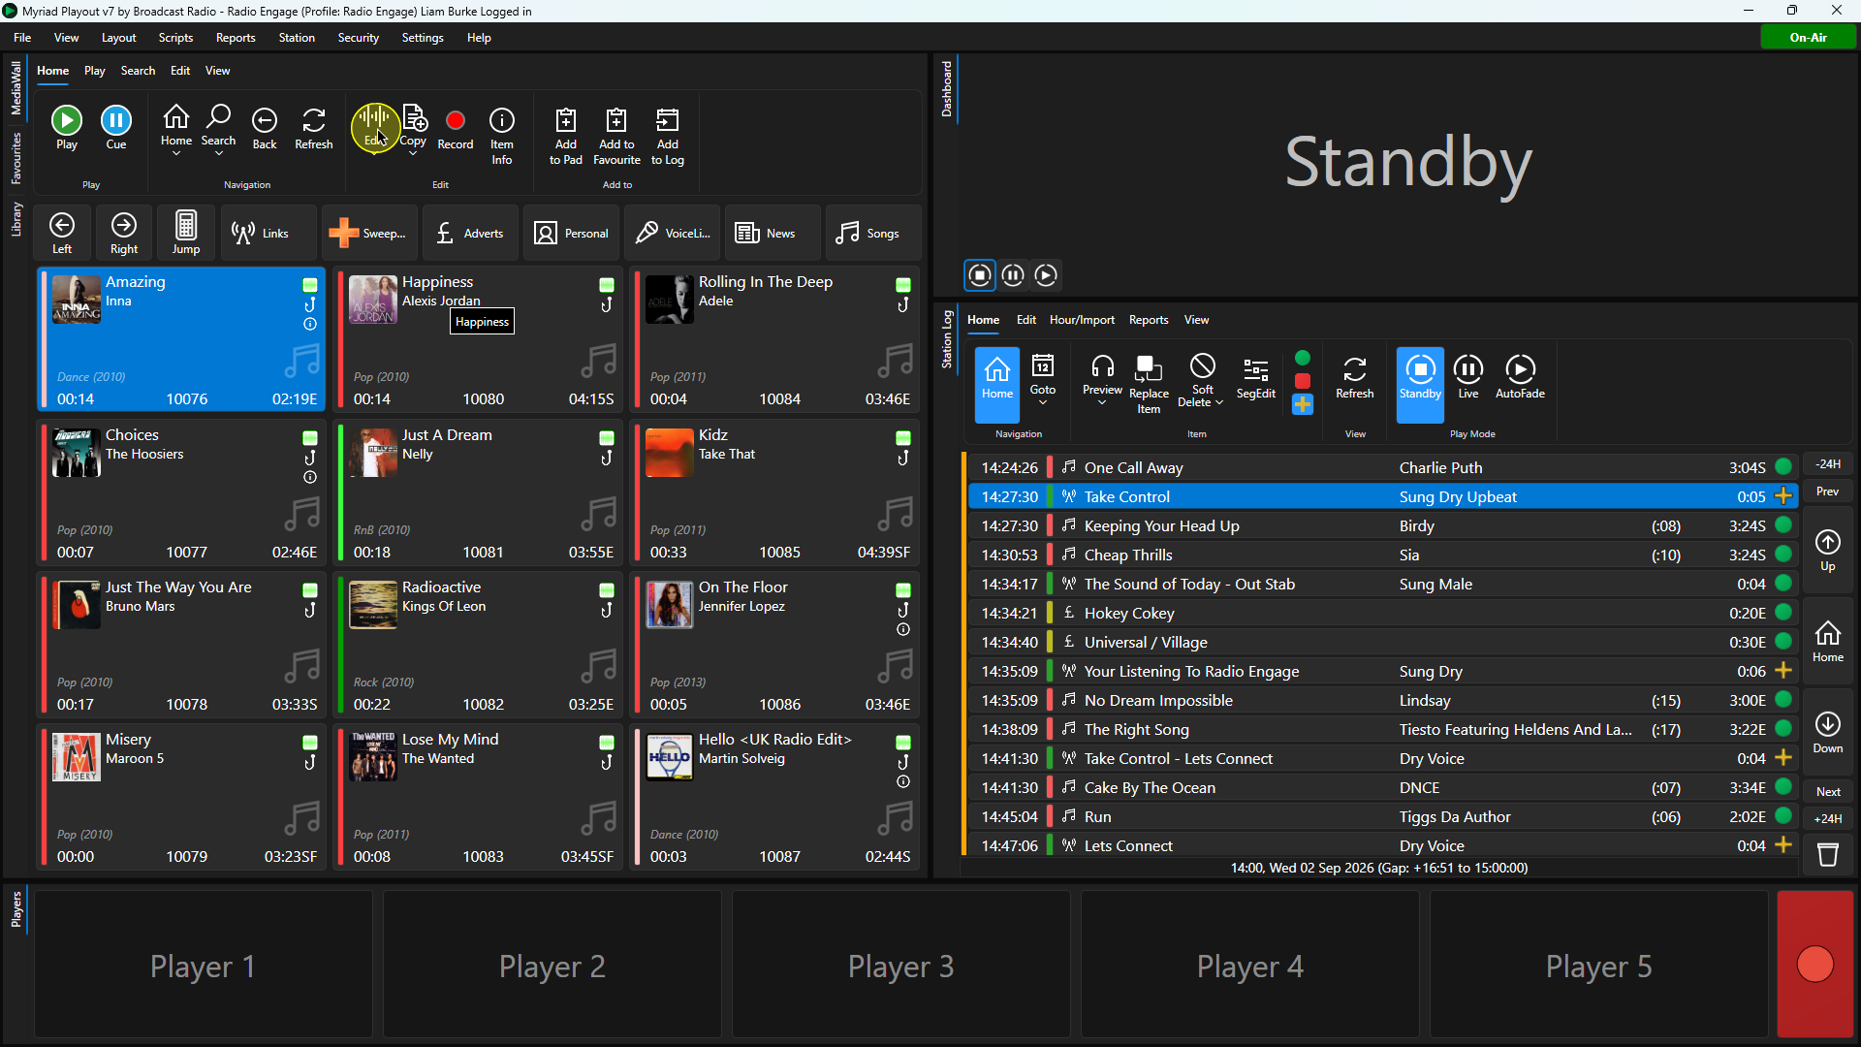Viewport: 1861px width, 1047px height.
Task: Open the SegEdit tool
Action: tap(1255, 378)
